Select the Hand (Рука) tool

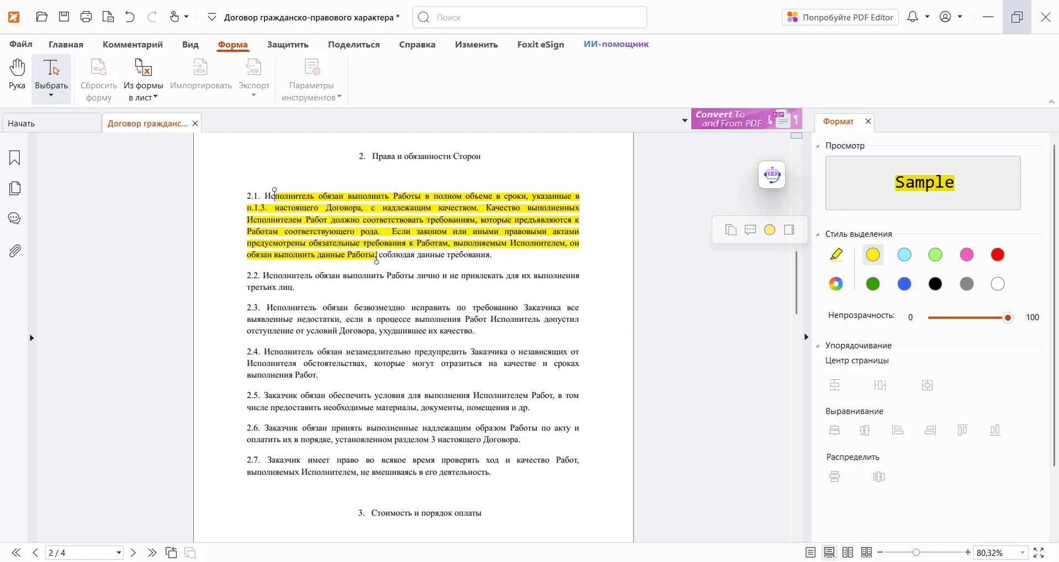[x=17, y=74]
